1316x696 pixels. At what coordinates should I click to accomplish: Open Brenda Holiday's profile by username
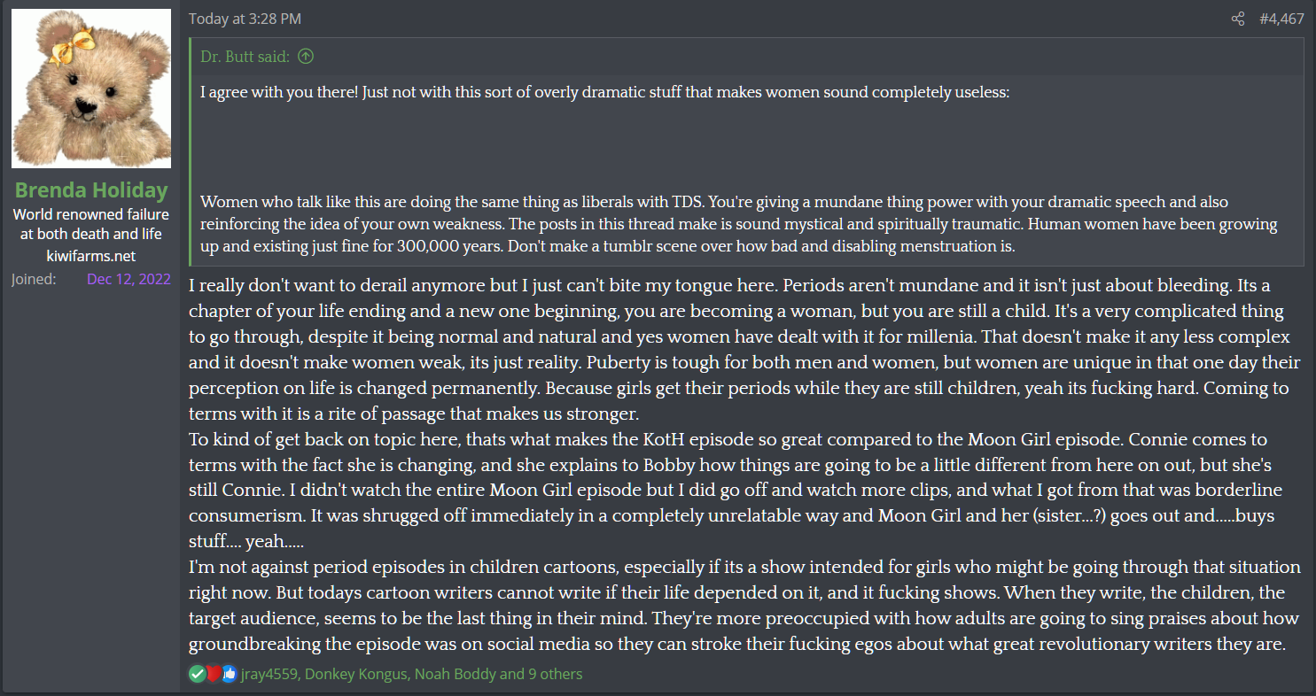click(91, 190)
